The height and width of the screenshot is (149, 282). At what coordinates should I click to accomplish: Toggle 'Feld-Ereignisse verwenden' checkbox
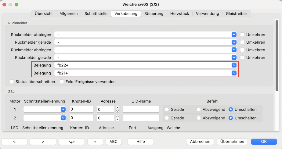[x=62, y=82]
